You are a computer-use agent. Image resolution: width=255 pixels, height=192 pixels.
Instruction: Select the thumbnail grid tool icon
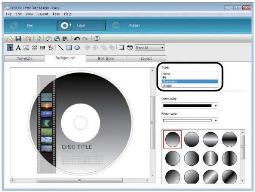pos(34,48)
